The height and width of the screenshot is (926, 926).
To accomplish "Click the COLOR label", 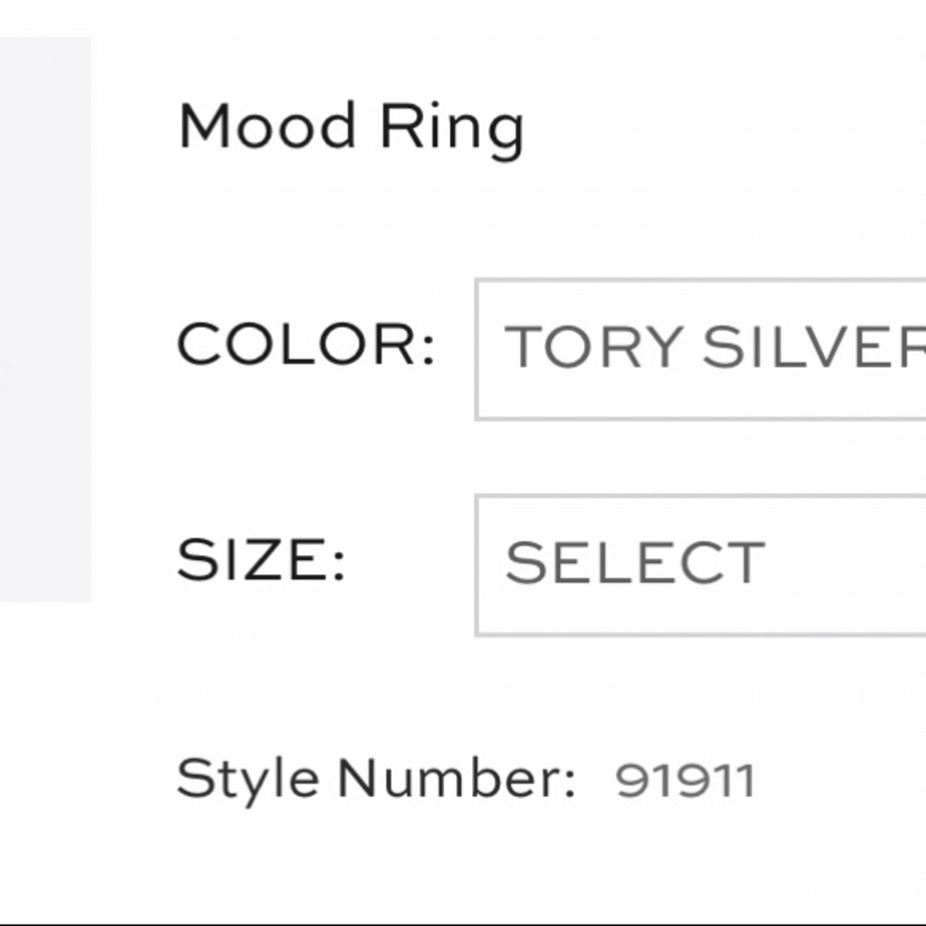I will (x=306, y=347).
